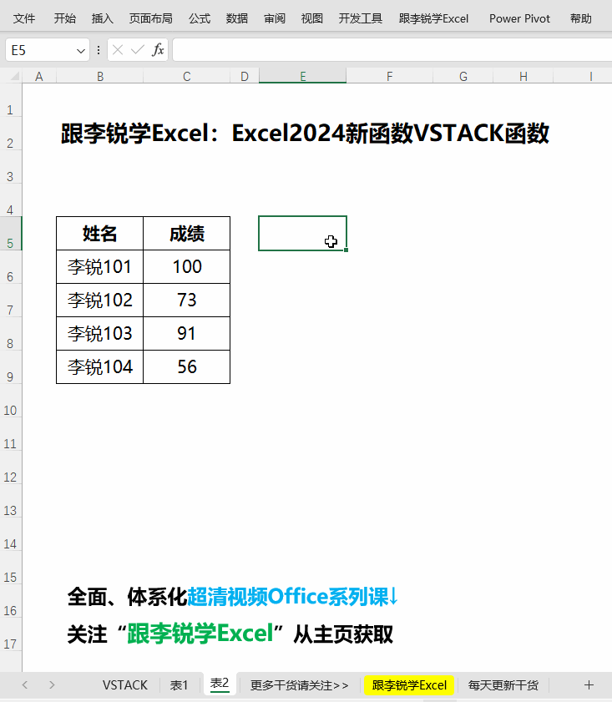Select column B header
Screen dimensions: 612x702
[100, 76]
